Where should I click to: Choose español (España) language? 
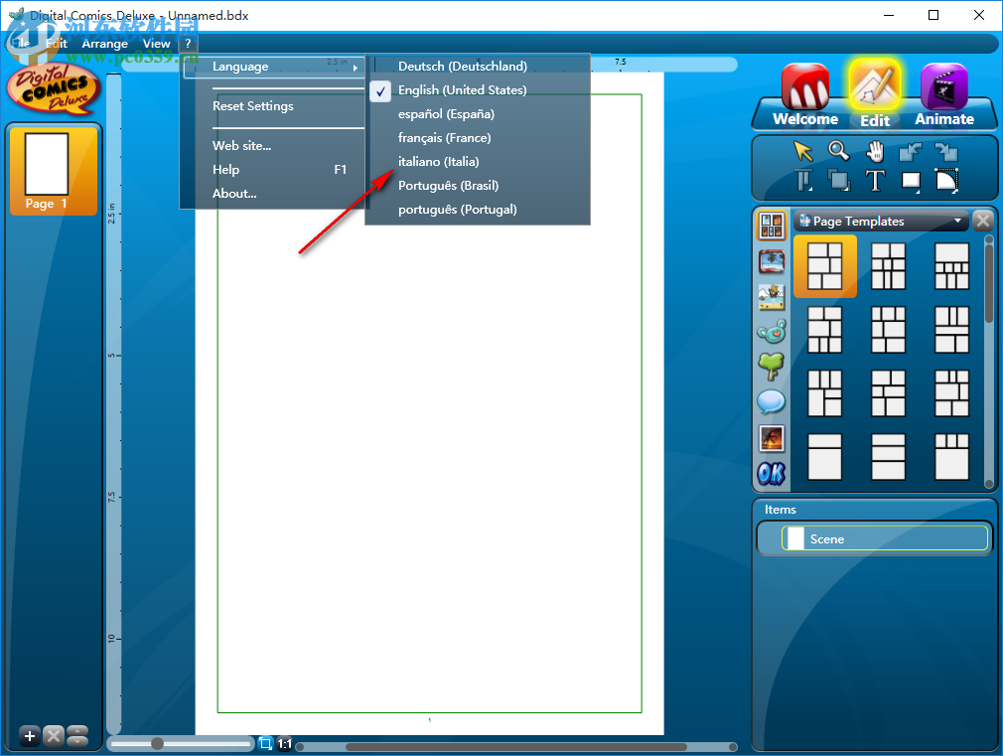point(478,114)
